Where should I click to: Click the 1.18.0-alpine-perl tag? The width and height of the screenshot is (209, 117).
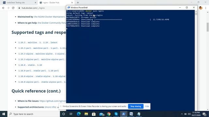tap(28, 82)
